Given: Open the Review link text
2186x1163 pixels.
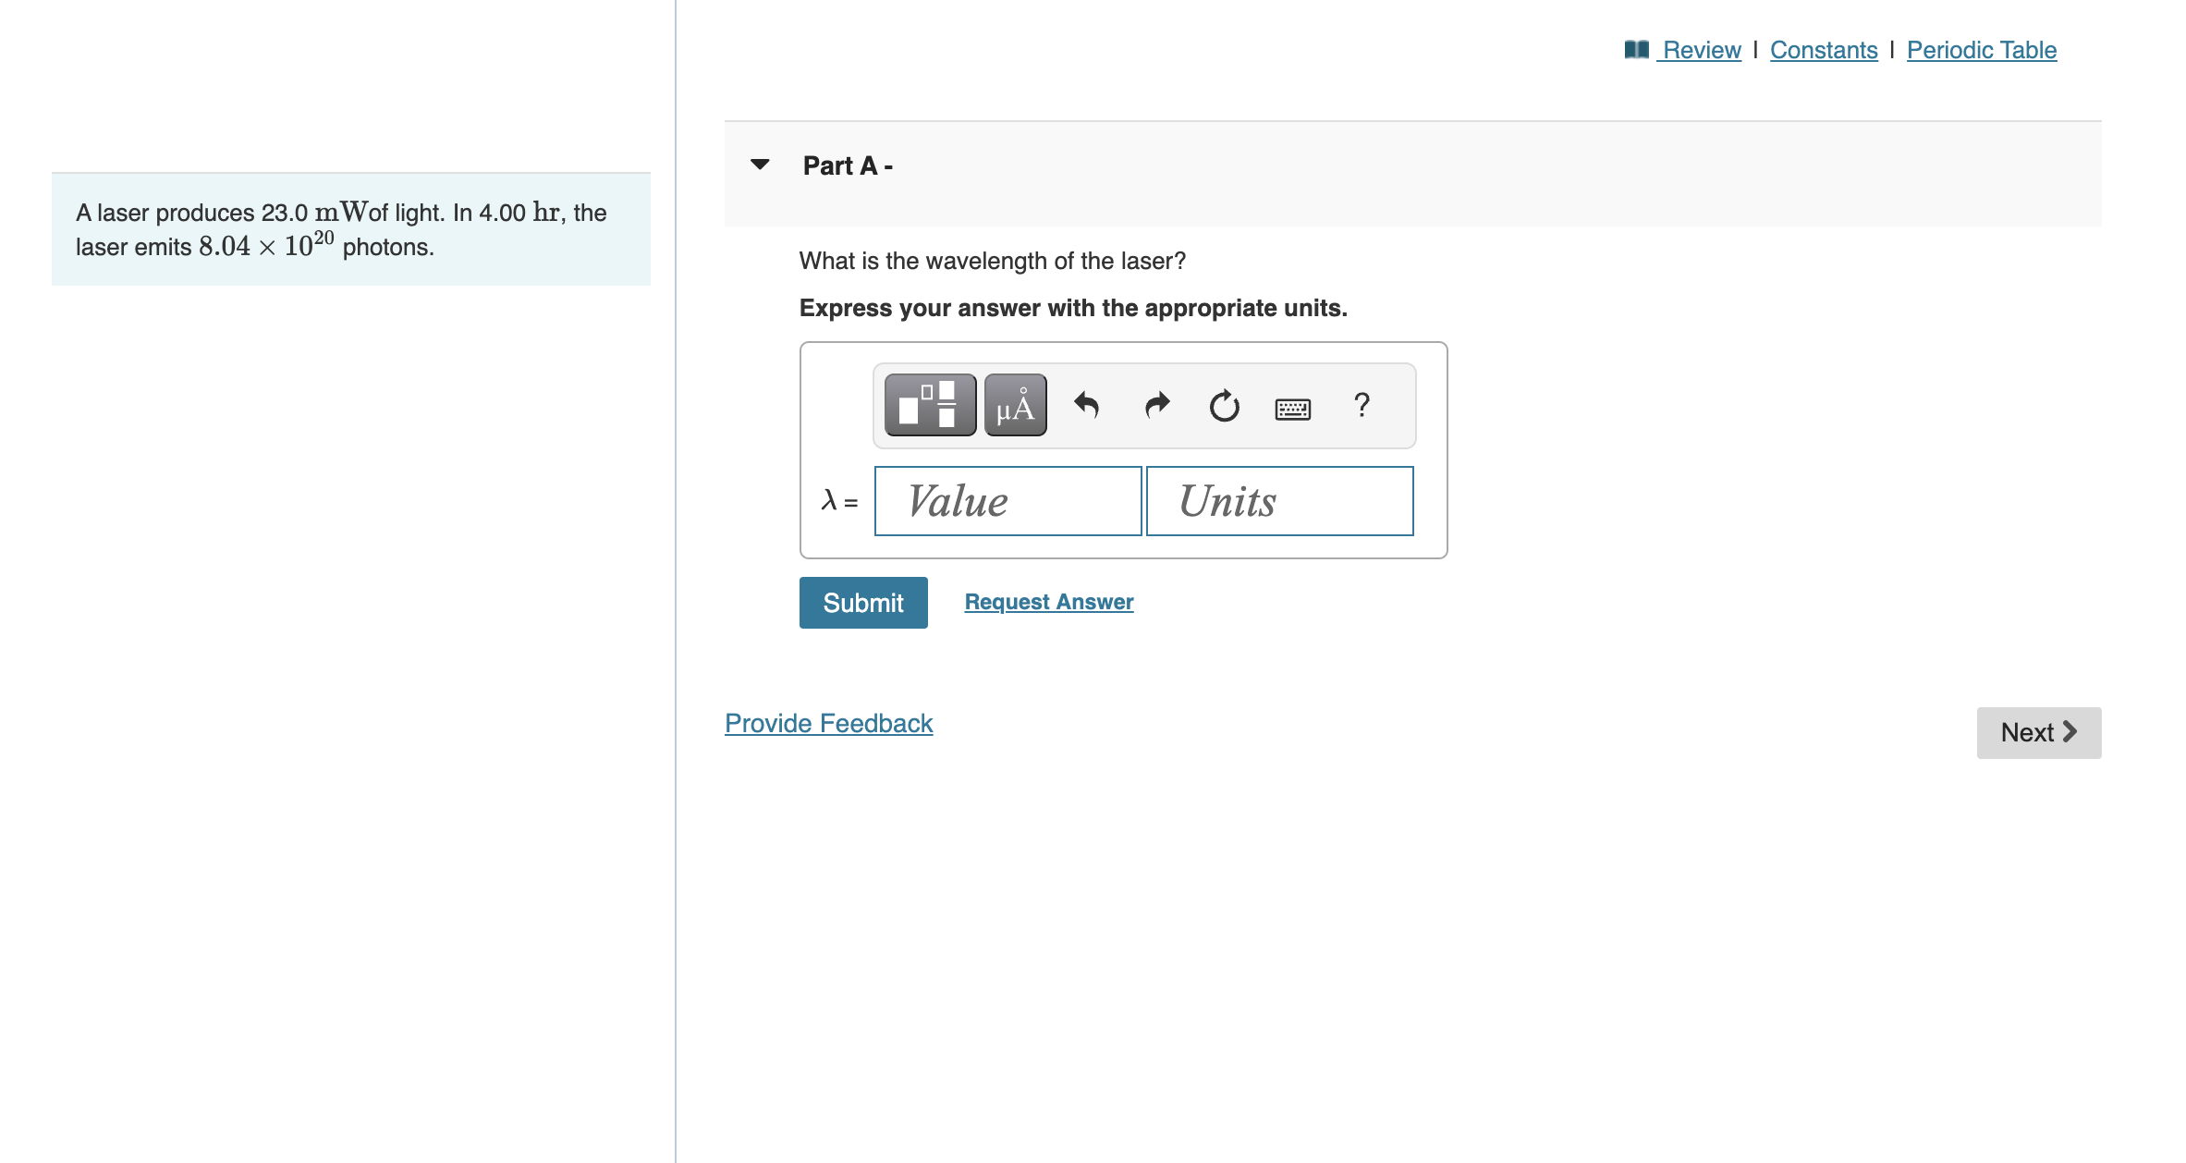Looking at the screenshot, I should tap(1701, 50).
